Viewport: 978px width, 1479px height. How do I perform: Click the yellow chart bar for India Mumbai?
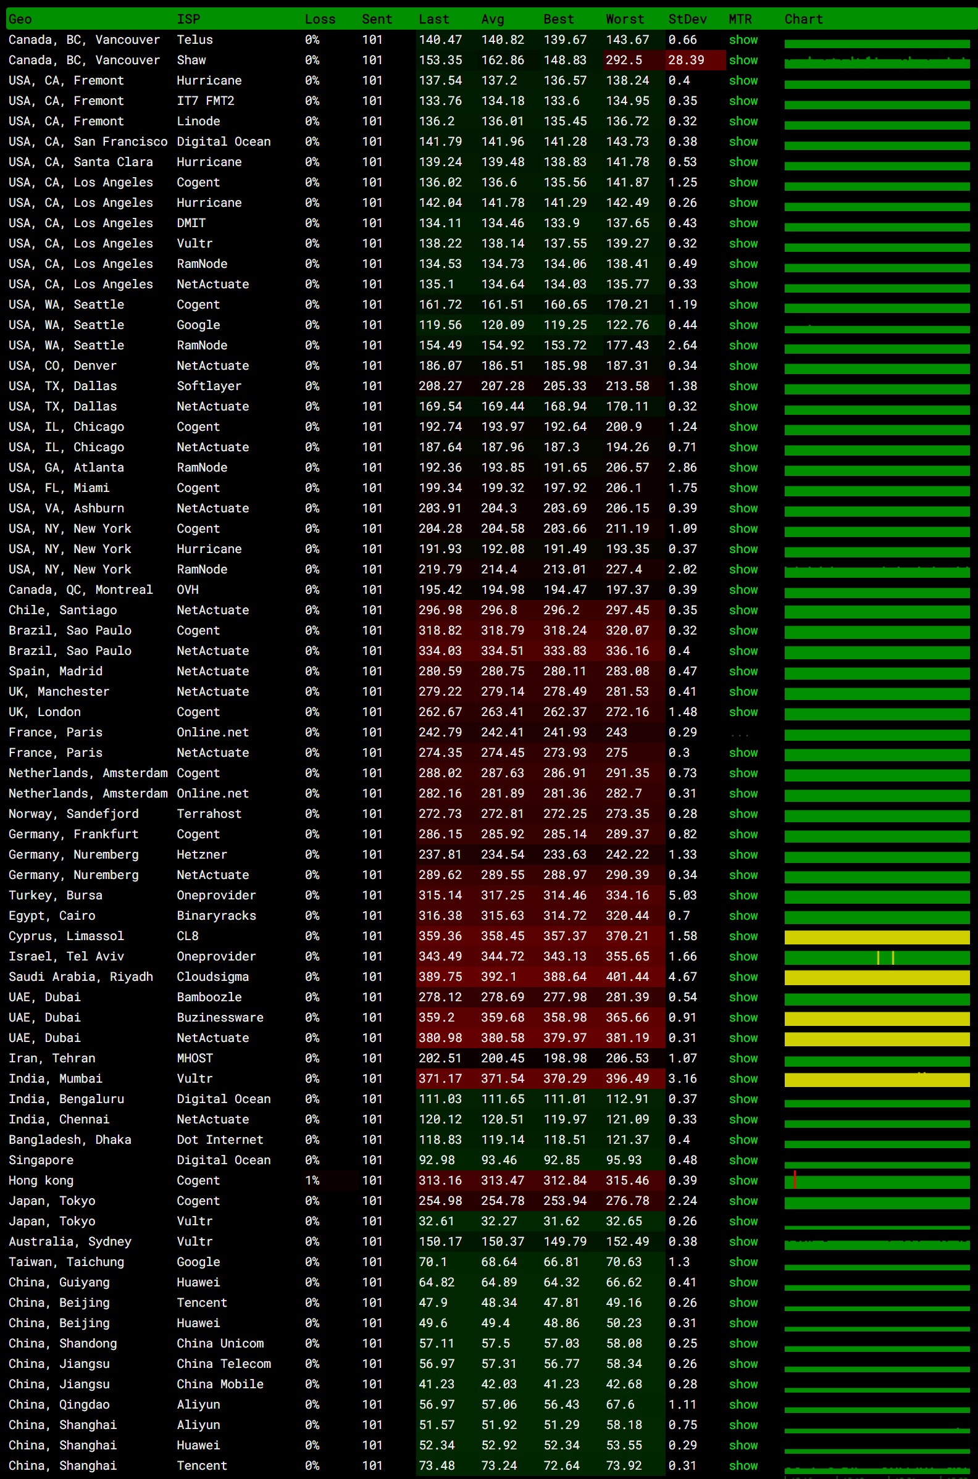point(877,1080)
